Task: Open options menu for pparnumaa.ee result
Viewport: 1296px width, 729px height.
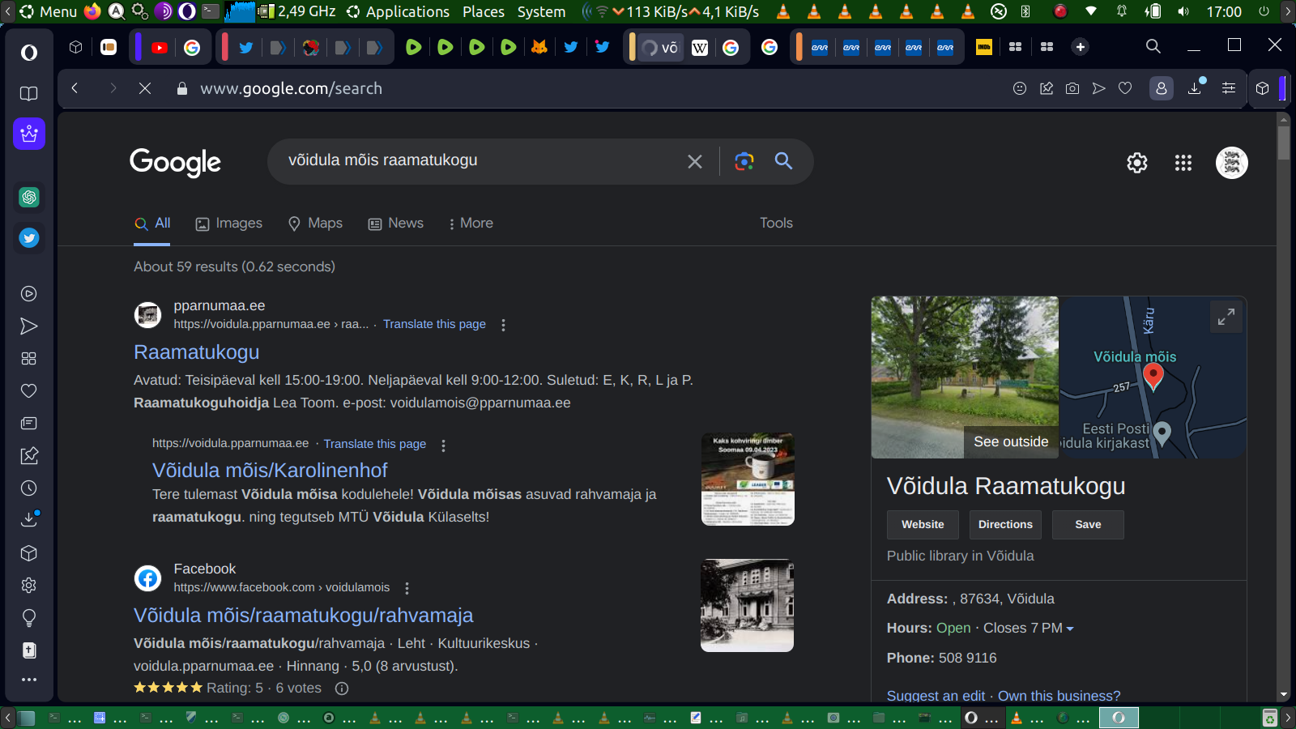Action: 504,325
